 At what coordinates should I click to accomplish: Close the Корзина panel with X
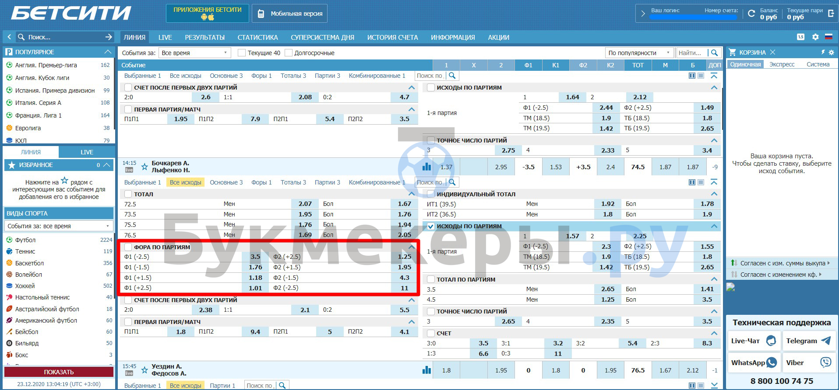[772, 52]
